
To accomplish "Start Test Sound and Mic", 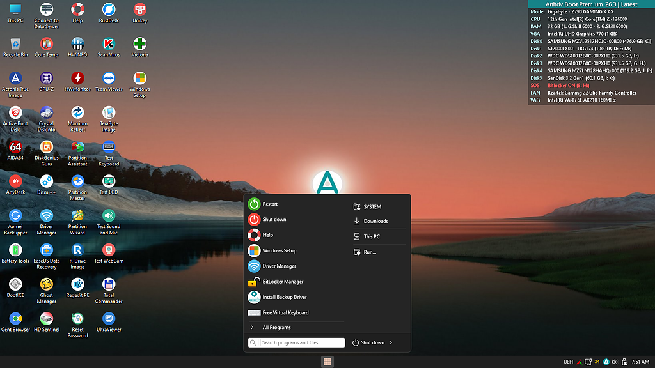I will [x=109, y=222].
